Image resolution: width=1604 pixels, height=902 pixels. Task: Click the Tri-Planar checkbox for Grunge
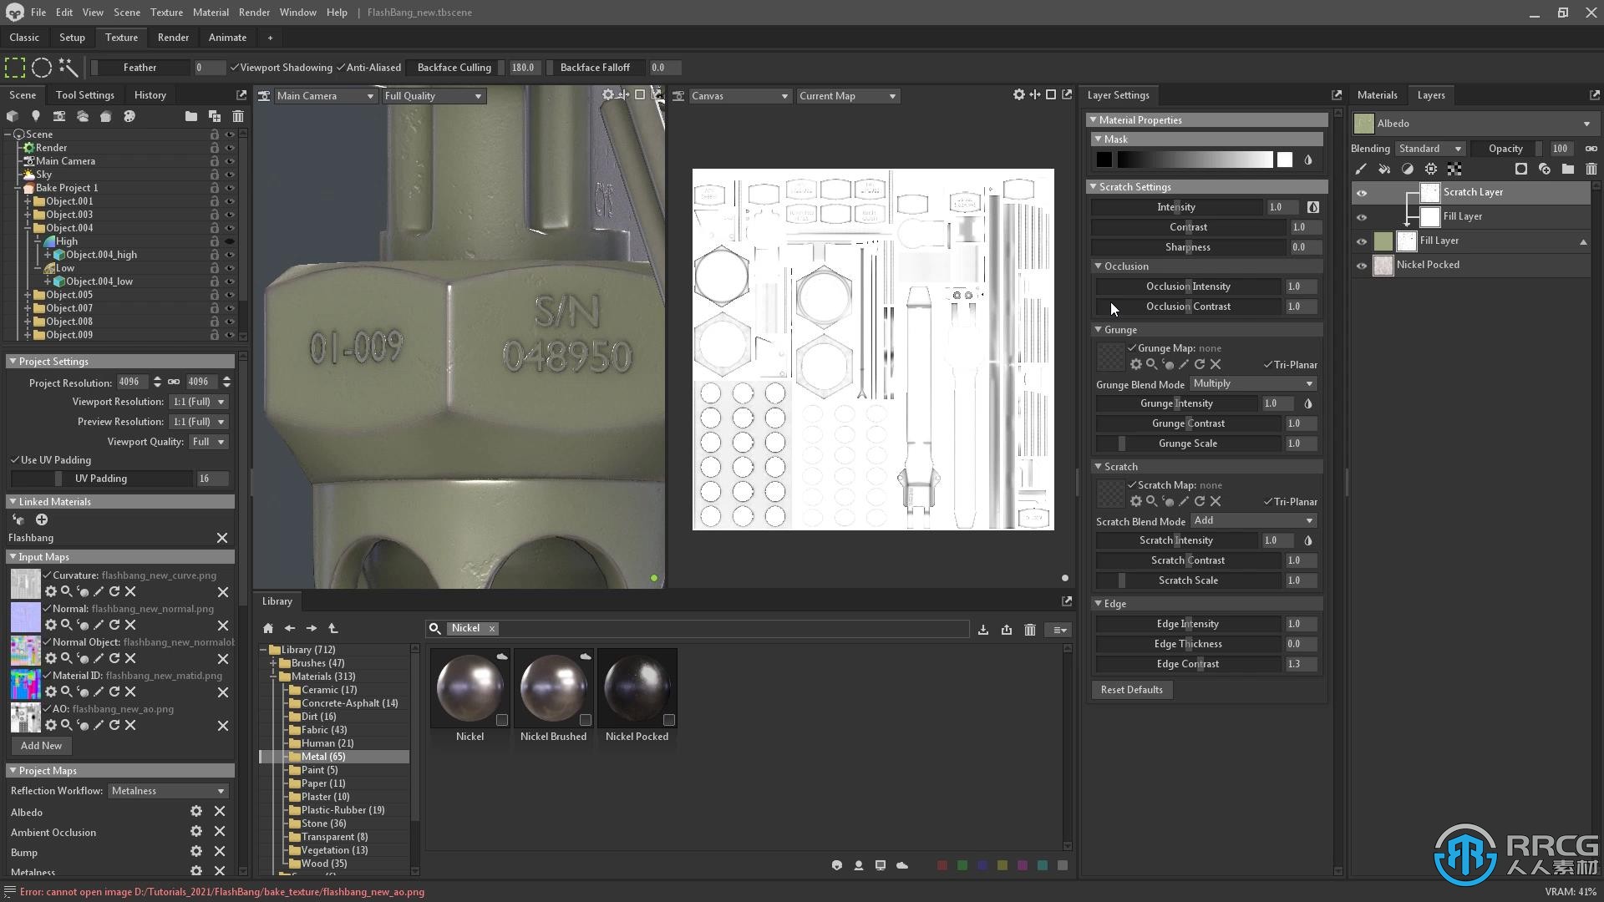pos(1268,364)
